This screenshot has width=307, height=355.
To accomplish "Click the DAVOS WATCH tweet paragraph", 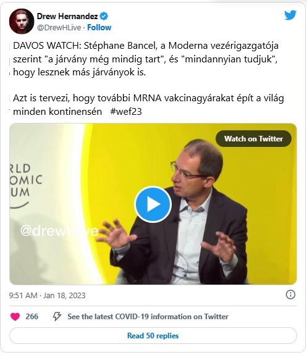I will [x=145, y=59].
